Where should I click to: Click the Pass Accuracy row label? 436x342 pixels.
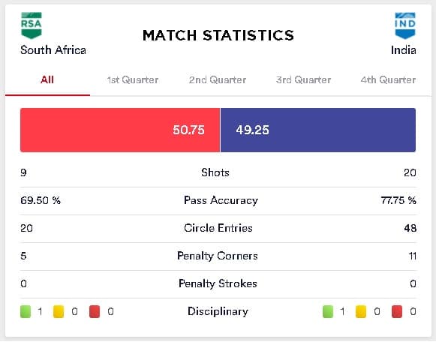(x=221, y=200)
